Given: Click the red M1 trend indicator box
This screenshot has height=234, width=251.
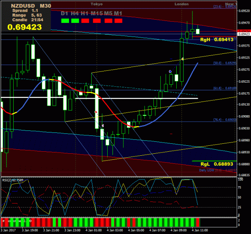Looking at the screenshot, I should (118, 21).
